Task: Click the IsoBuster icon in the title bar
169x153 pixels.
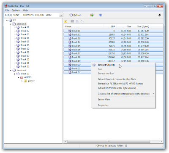Action: pos(6,6)
